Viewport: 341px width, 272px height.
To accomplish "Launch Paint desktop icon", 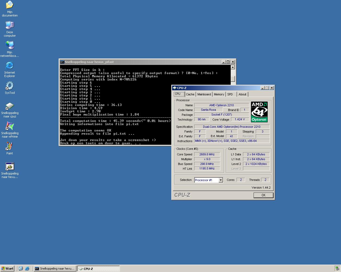I will (10, 148).
